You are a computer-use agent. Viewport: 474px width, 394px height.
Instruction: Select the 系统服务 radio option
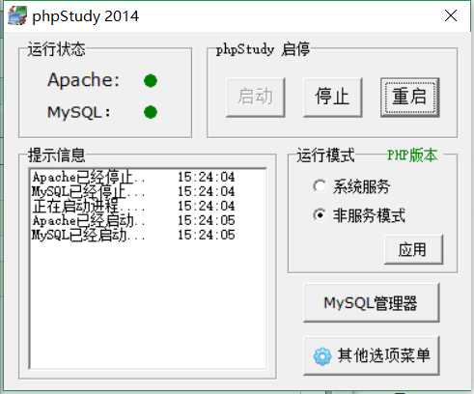(351, 186)
